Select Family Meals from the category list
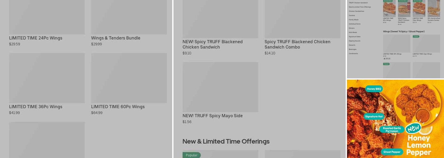Screen dimensions: 444x158 pos(354,20)
